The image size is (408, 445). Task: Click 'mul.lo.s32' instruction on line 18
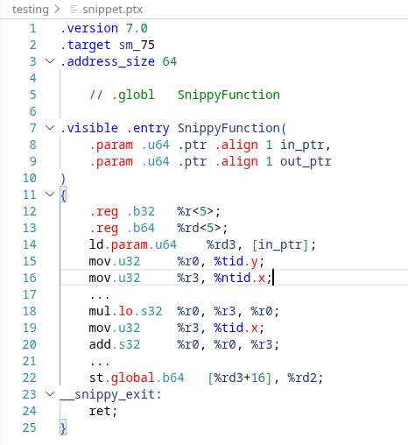click(x=125, y=311)
